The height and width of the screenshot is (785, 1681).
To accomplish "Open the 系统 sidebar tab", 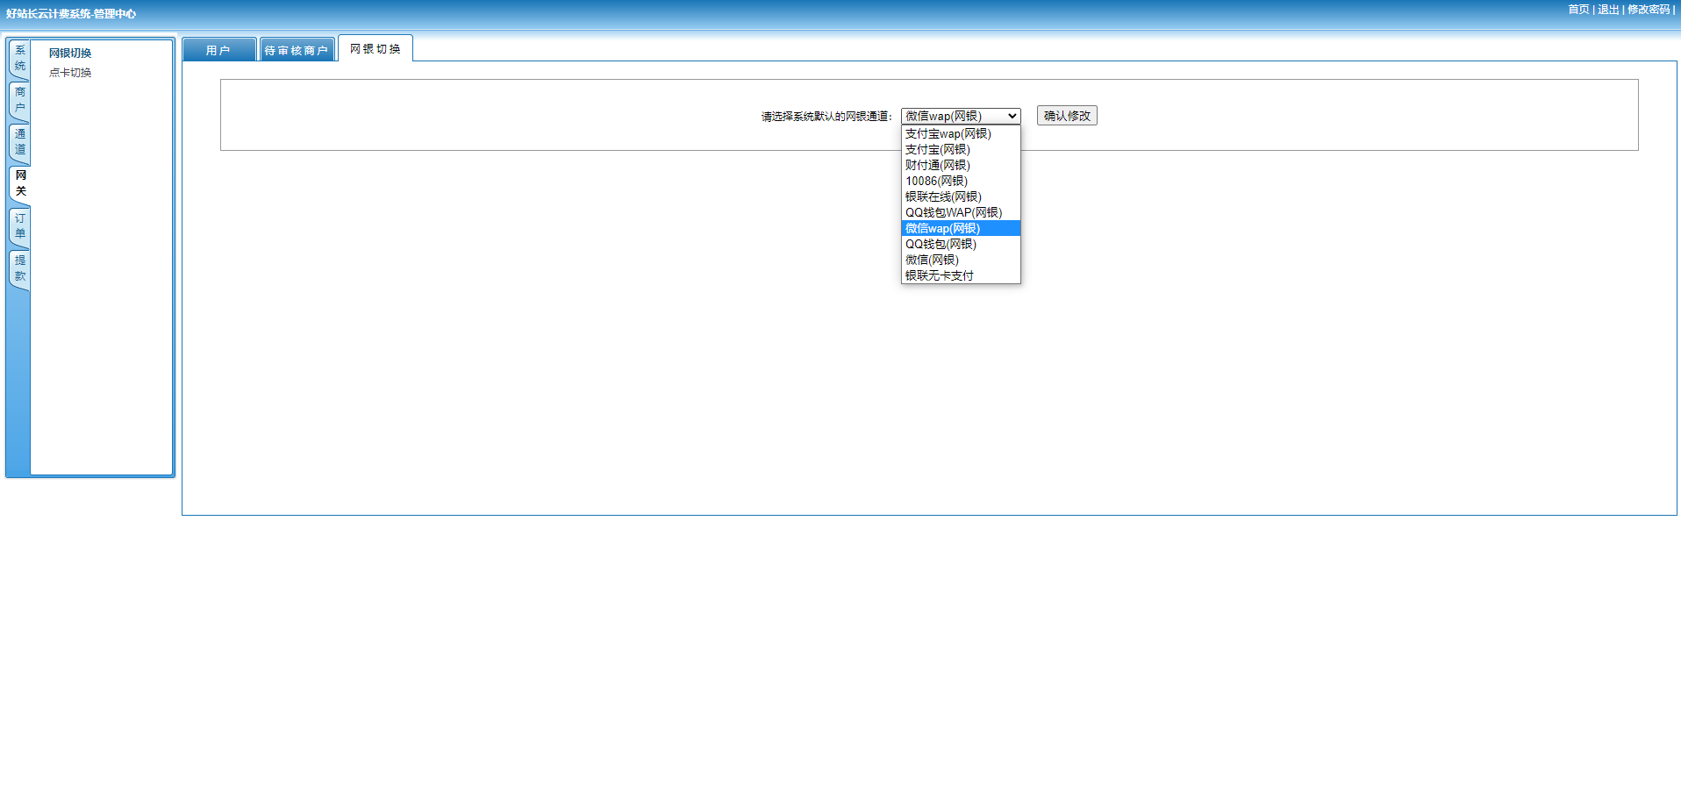I will pyautogui.click(x=19, y=59).
